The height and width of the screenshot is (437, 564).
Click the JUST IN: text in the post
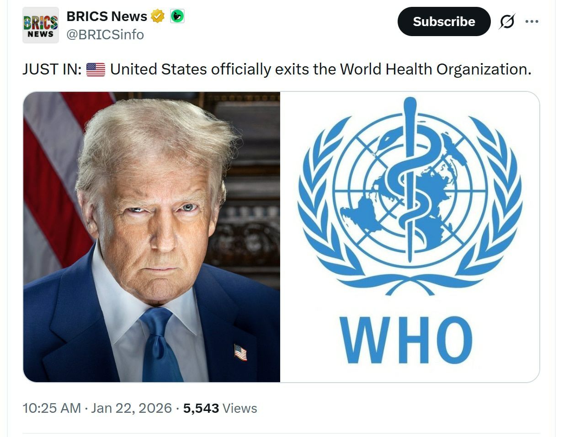52,69
